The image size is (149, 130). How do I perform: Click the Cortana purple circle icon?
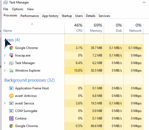(x=11, y=118)
